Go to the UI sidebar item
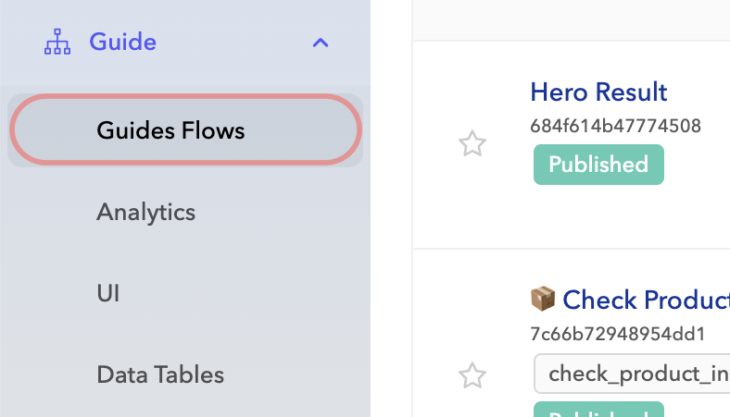The width and height of the screenshot is (730, 417). pyautogui.click(x=108, y=293)
